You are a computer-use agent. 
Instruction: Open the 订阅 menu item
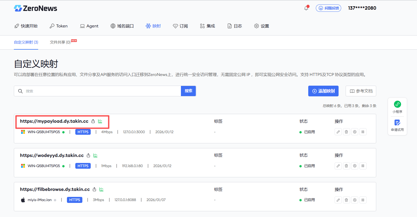180,26
